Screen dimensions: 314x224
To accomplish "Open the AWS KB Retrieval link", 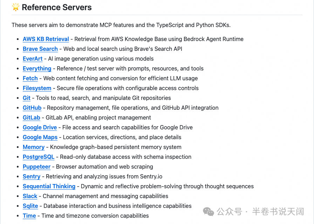I will pyautogui.click(x=46, y=39).
